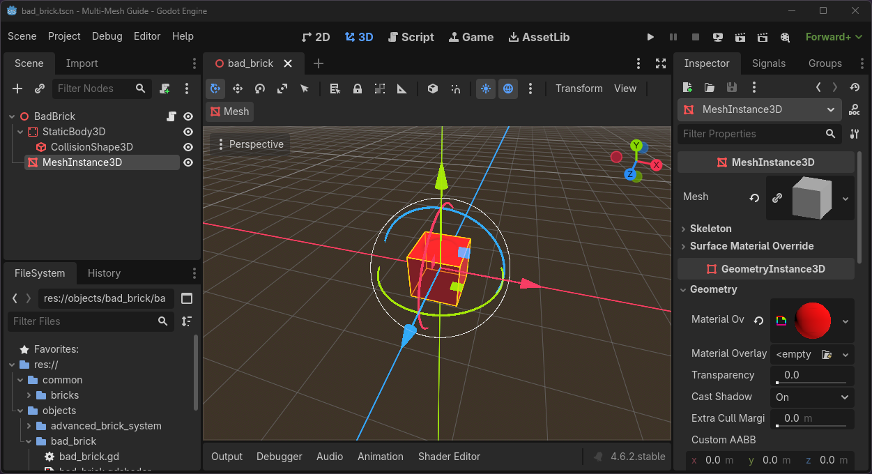Open documentation for MeshInstance3D icon
Viewport: 872px width, 474px height.
[x=854, y=109]
